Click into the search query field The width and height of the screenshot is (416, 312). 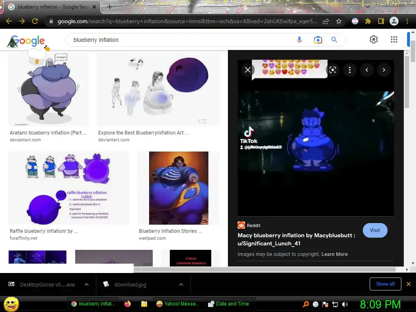(x=180, y=40)
